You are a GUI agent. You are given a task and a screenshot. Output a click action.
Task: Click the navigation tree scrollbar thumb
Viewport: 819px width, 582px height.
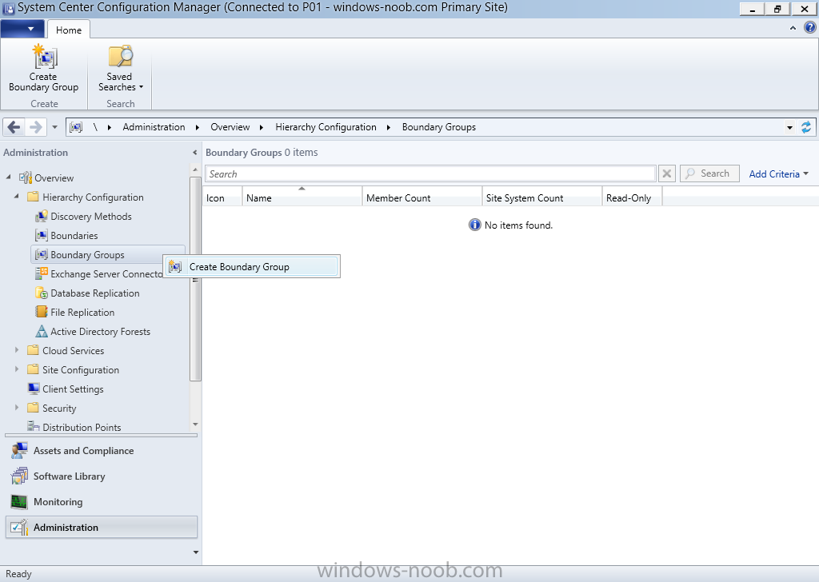(196, 279)
